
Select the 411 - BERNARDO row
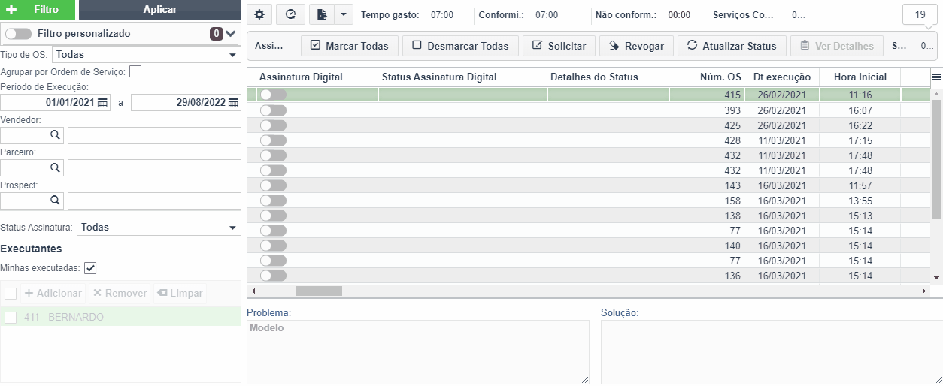pyautogui.click(x=120, y=317)
